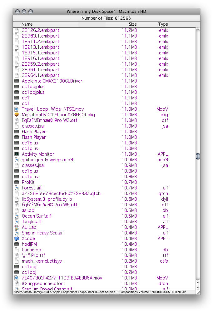Click the black icon beside ProKit
This screenshot has width=213, height=312.
pos(17,182)
